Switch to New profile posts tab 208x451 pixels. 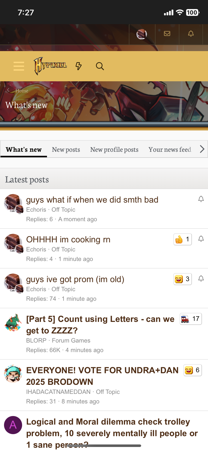[114, 149]
